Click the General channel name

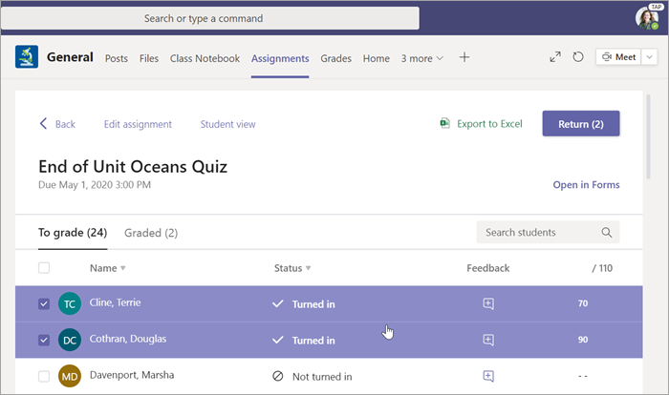[x=70, y=57]
